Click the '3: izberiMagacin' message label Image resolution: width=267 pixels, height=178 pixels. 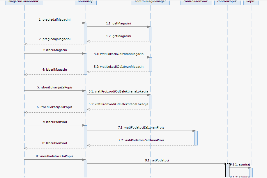tap(54, 50)
